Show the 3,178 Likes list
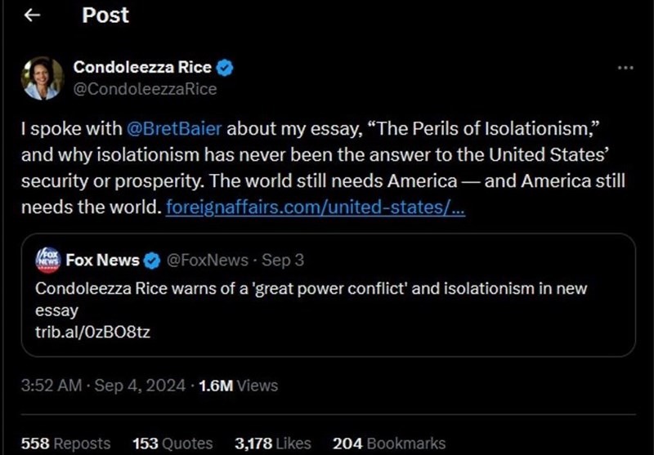654x455 pixels. (x=272, y=444)
